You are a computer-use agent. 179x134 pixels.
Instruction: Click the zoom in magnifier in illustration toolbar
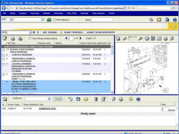point(140,38)
